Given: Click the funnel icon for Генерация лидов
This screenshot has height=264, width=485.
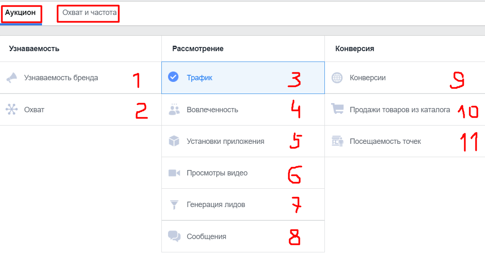Looking at the screenshot, I should 174,205.
